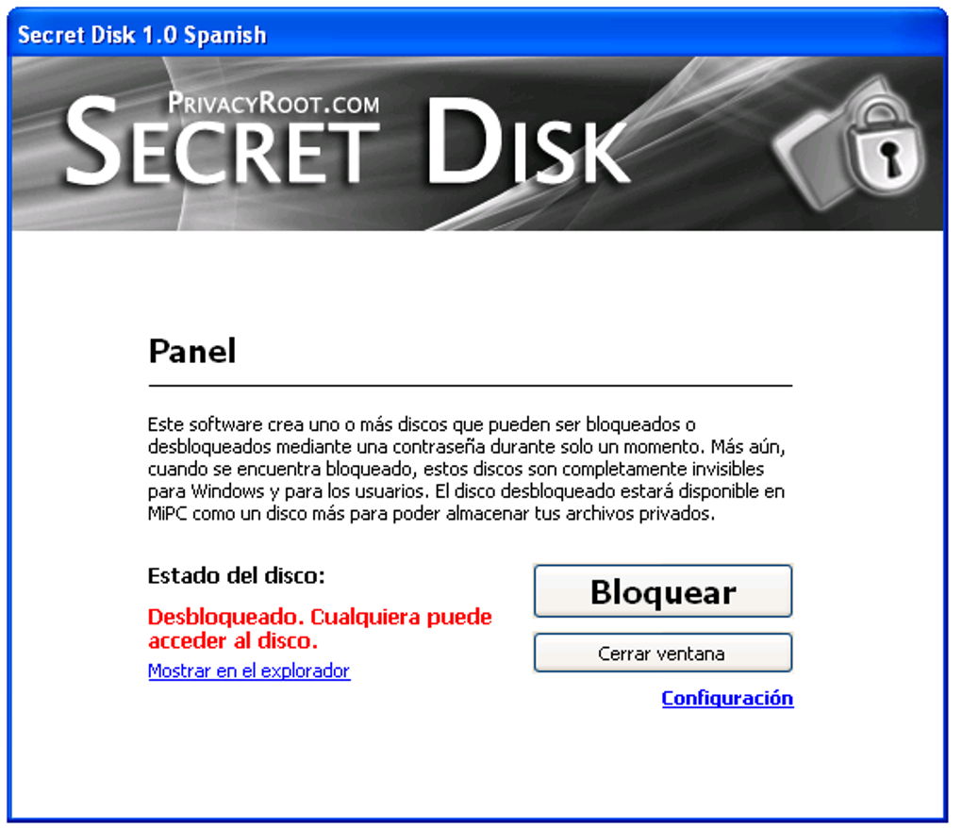Open the Configuración link
Viewport: 962px width, 828px height.
click(x=727, y=698)
